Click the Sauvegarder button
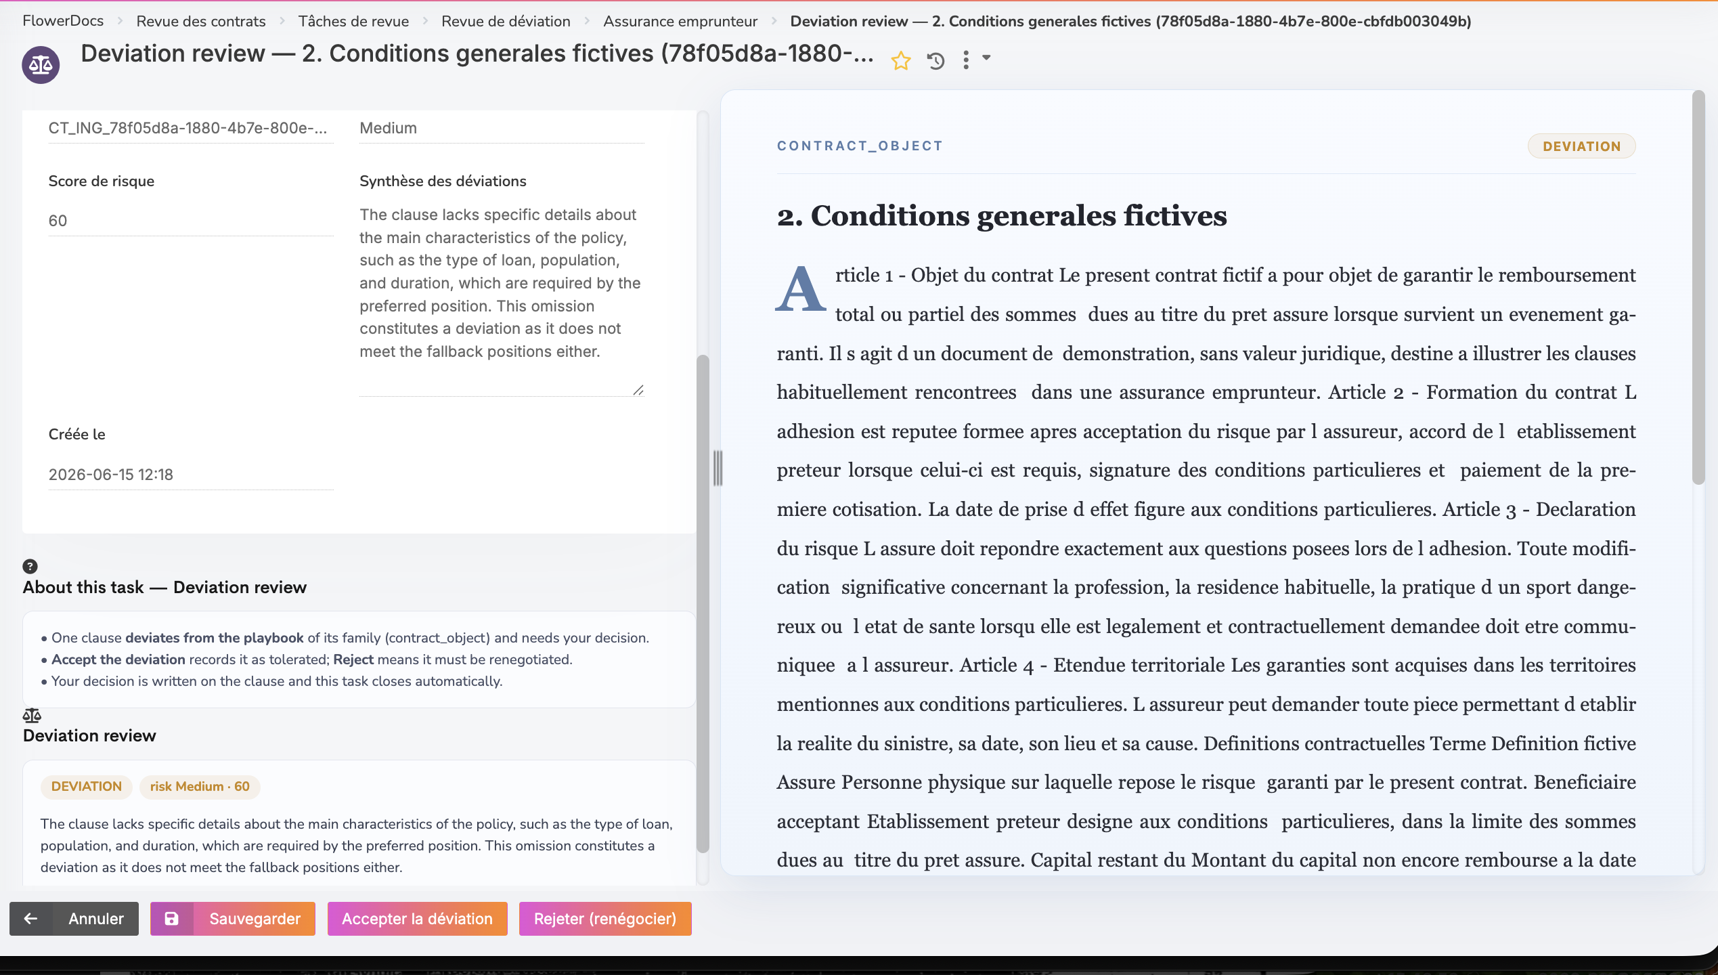Viewport: 1718px width, 975px height. tap(233, 919)
